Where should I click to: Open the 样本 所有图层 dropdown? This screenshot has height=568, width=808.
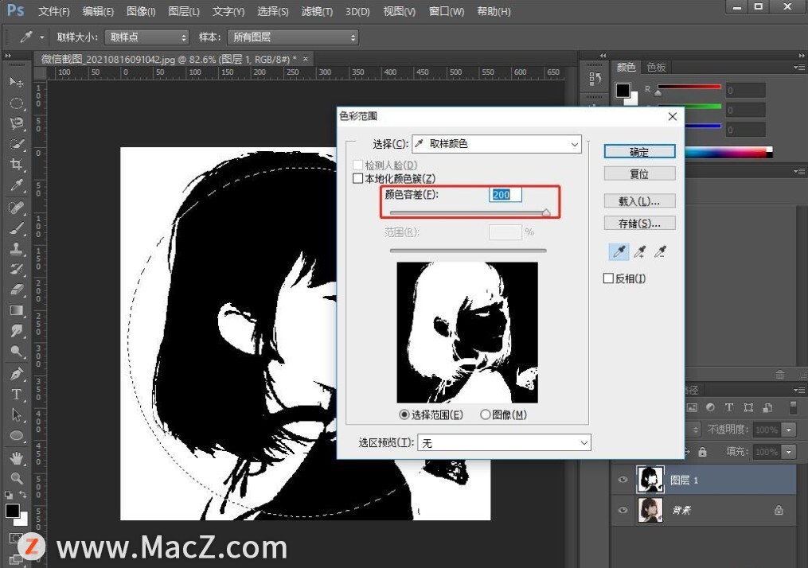(x=293, y=37)
